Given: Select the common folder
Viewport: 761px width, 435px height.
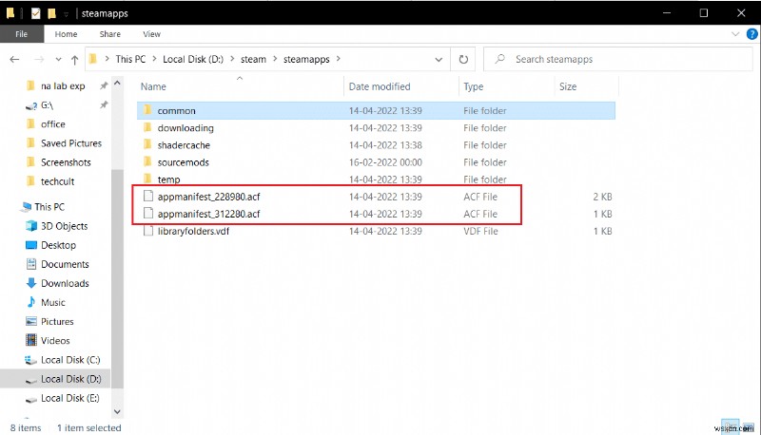Looking at the screenshot, I should (x=376, y=110).
